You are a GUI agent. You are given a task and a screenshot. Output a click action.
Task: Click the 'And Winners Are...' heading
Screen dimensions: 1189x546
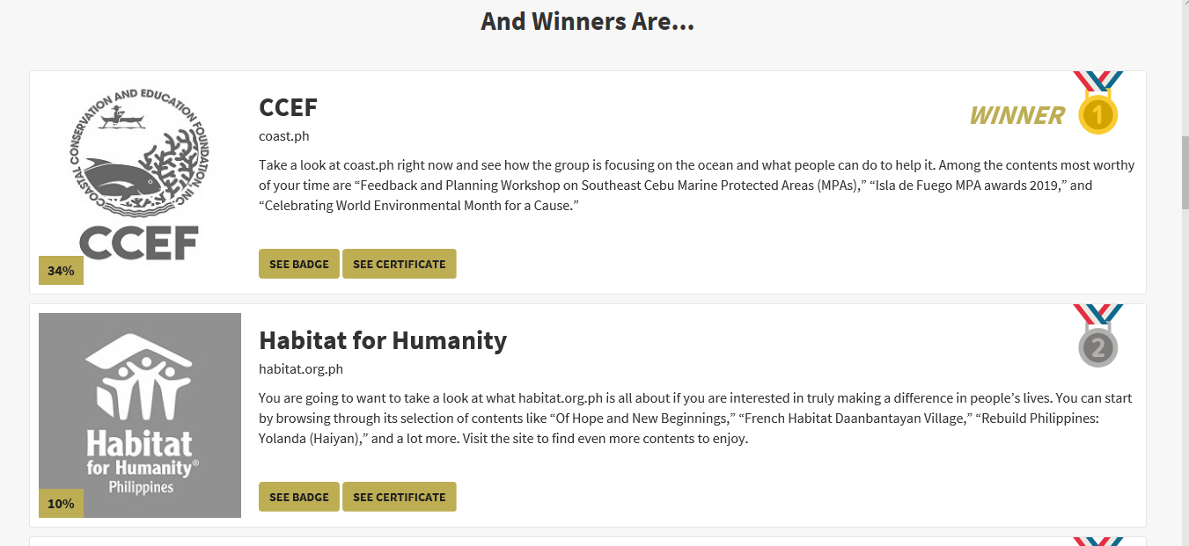point(587,22)
